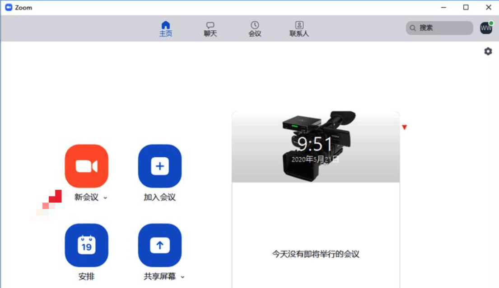Image resolution: width=499 pixels, height=288 pixels.
Task: Click the WW profile avatar
Action: 486,28
